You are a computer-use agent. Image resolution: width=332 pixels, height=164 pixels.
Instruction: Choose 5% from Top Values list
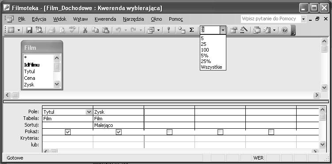click(213, 56)
